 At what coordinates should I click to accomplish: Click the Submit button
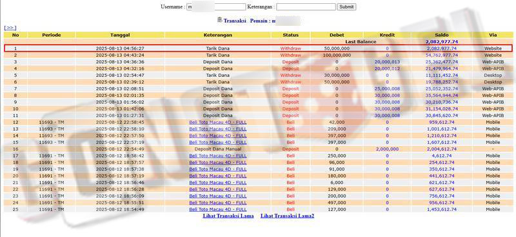(x=346, y=6)
